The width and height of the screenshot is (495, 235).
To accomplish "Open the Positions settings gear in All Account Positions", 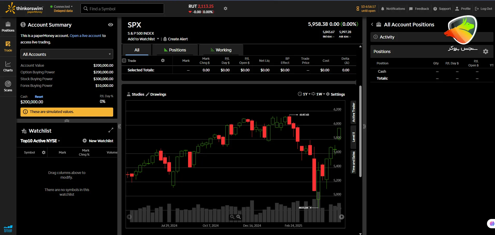I will pos(486,51).
